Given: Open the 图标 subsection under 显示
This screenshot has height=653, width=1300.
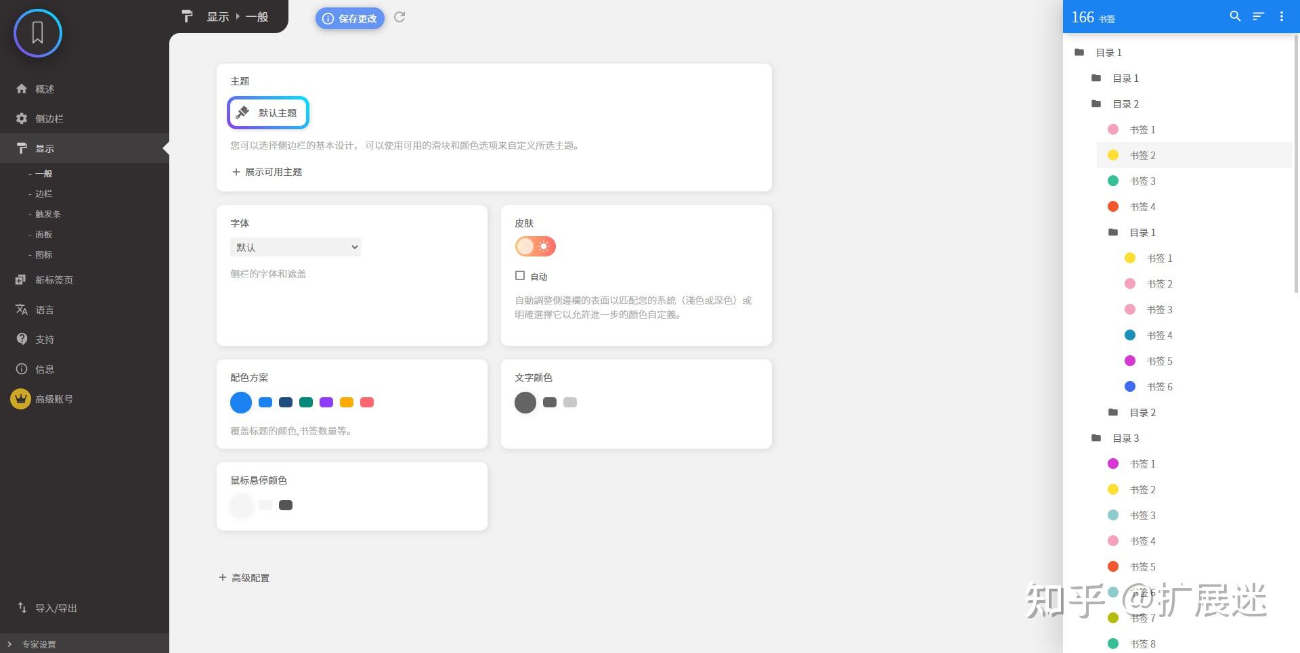Looking at the screenshot, I should pos(43,254).
